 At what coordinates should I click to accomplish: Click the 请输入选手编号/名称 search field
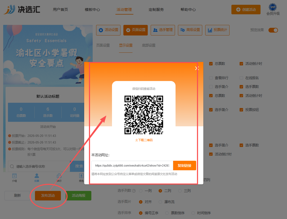[x=39, y=166]
